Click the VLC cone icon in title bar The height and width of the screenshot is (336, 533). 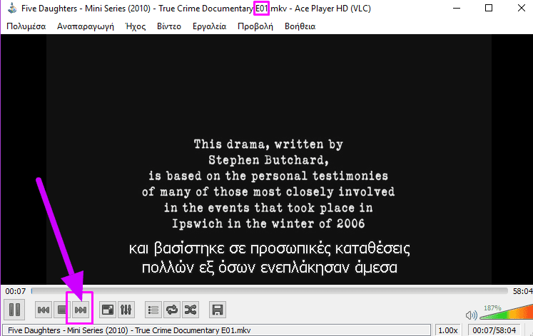coord(12,8)
